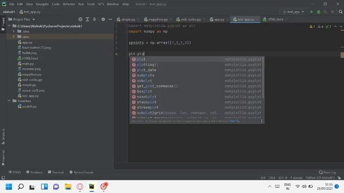
Task: Open Project panel settings gear
Action: coord(103,19)
